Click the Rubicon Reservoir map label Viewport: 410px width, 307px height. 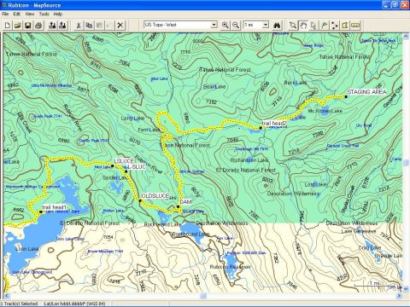231,267
